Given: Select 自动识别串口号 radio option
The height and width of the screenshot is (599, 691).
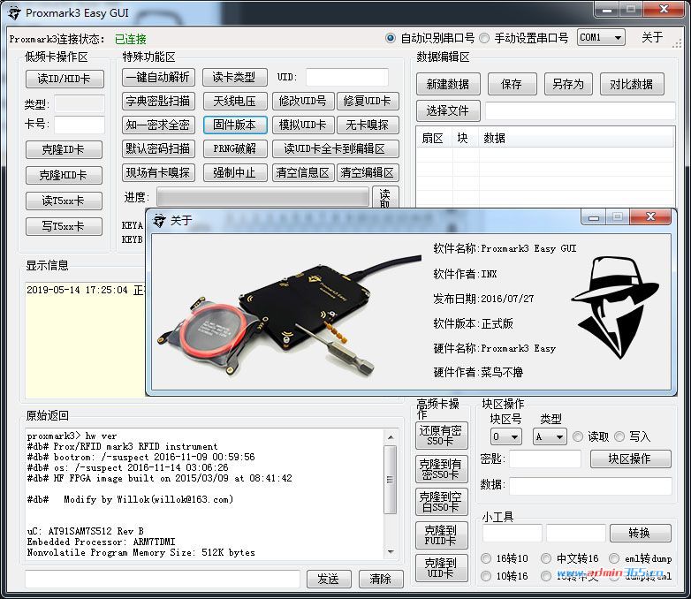Looking at the screenshot, I should pyautogui.click(x=390, y=38).
